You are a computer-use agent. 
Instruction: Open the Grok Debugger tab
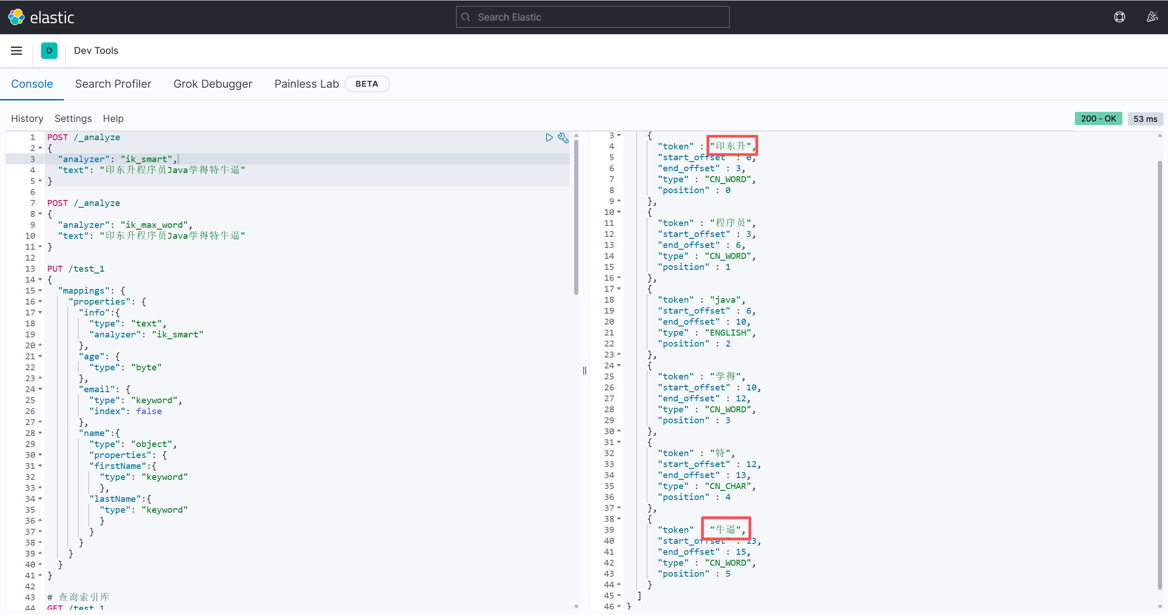click(x=213, y=84)
